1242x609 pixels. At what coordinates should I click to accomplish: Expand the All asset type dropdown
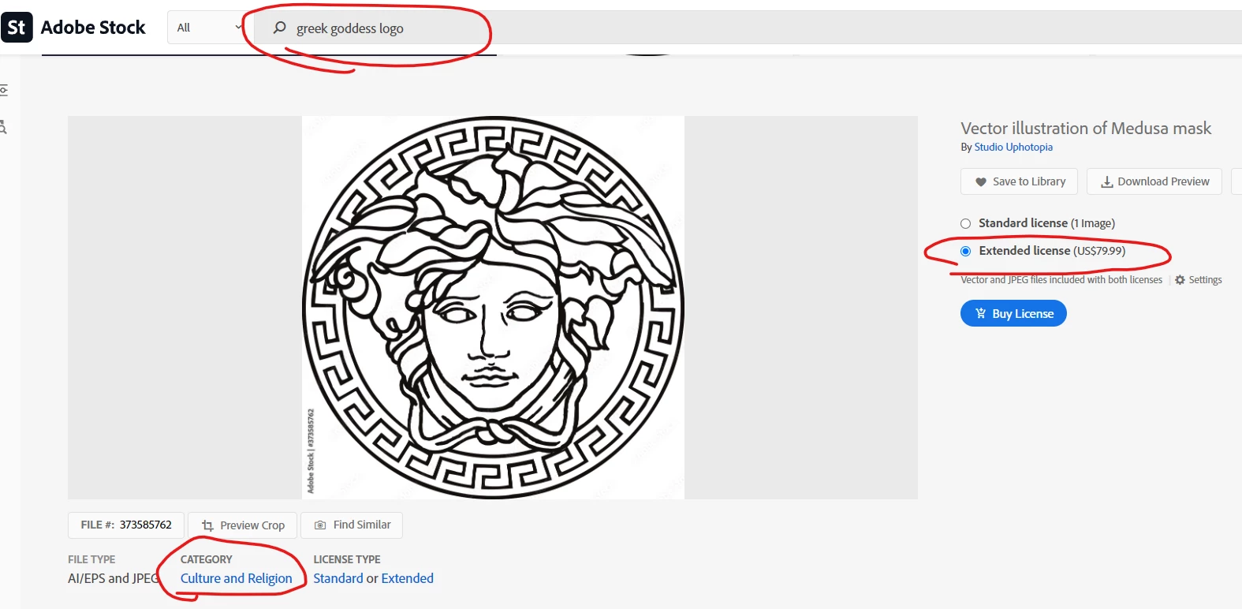coord(208,28)
